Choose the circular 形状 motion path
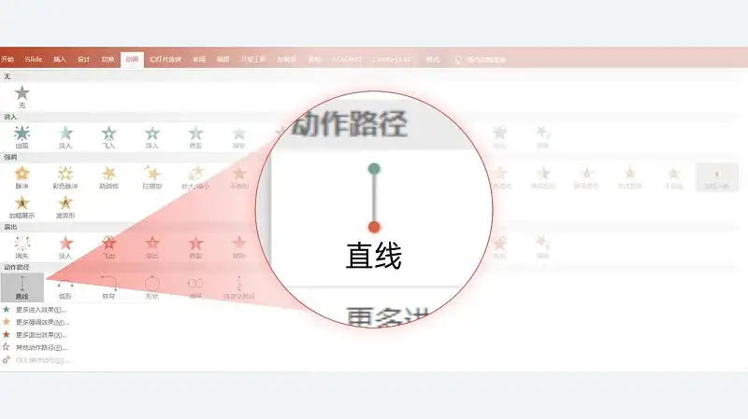 [152, 287]
